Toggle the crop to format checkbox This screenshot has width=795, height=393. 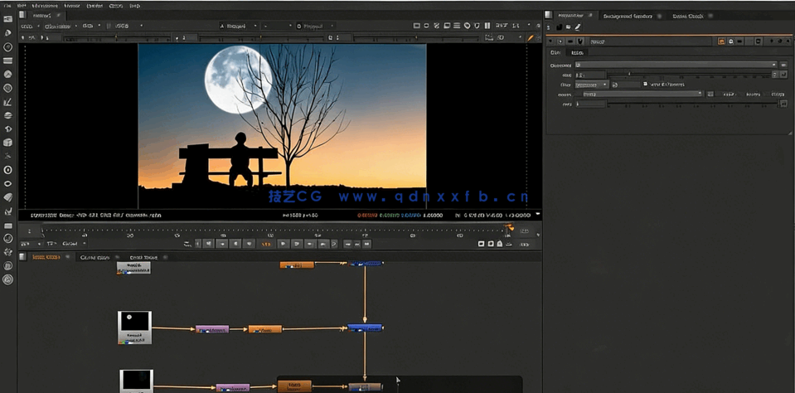click(645, 85)
